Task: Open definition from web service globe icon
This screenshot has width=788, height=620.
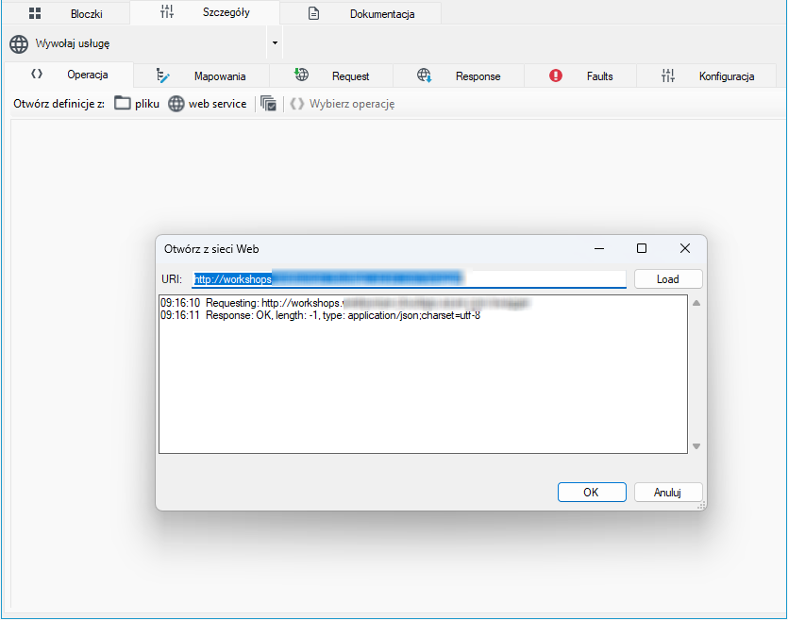Action: click(176, 104)
